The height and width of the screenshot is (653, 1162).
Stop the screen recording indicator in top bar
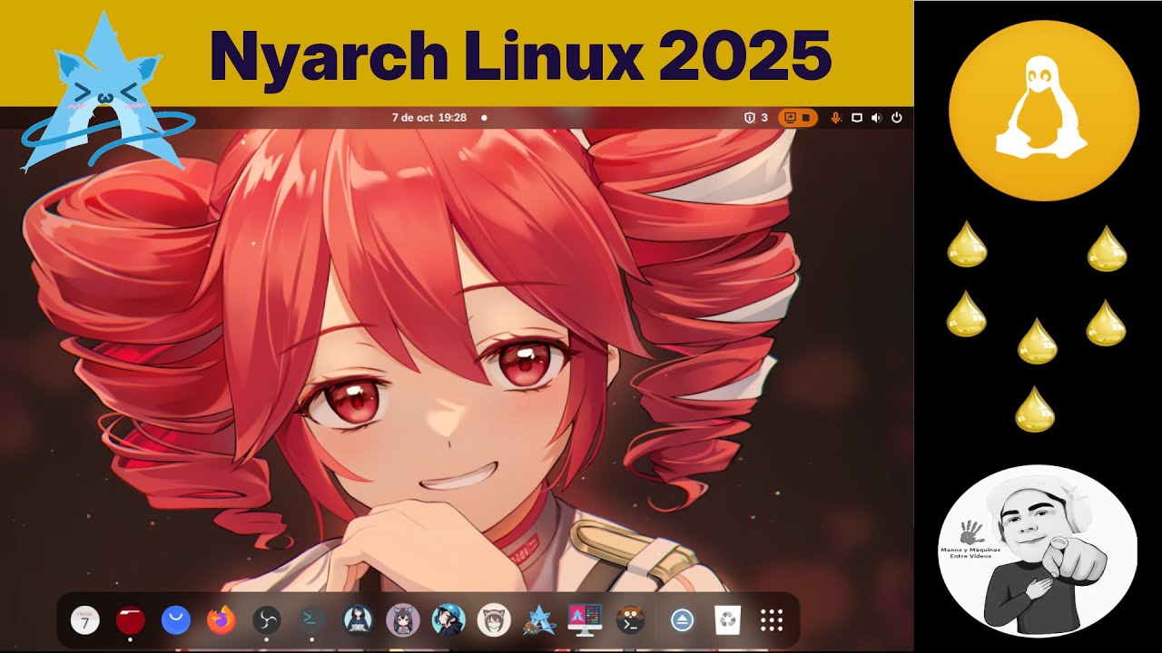[x=798, y=118]
